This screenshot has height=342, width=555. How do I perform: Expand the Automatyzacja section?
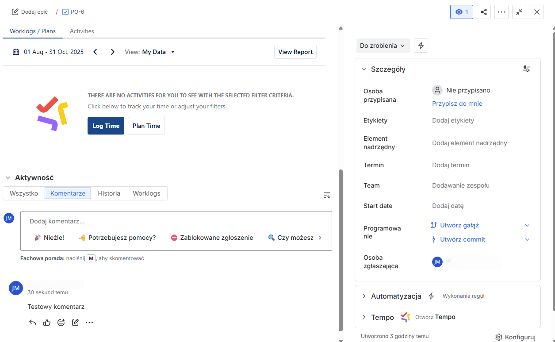click(x=364, y=296)
